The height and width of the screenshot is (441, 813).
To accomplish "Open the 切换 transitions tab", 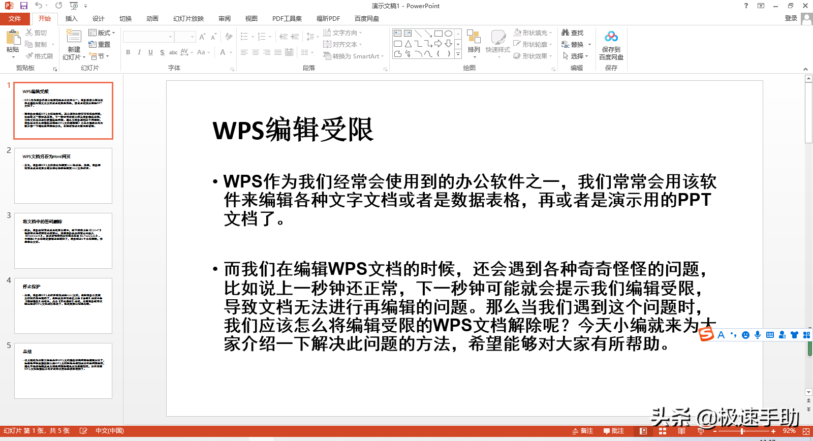I will click(x=126, y=19).
